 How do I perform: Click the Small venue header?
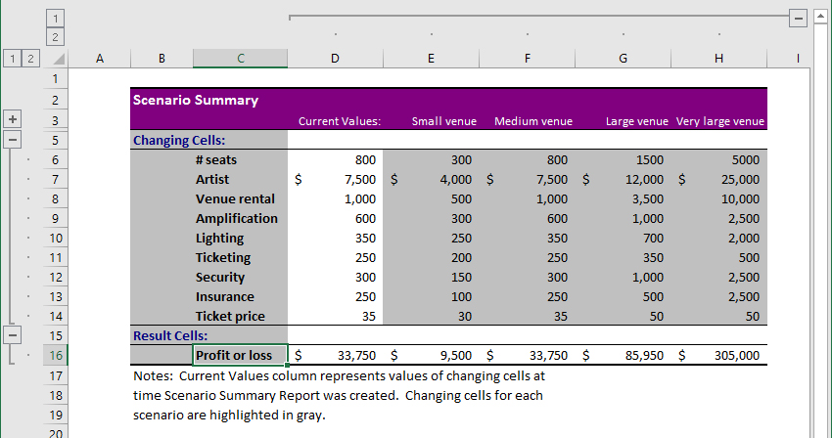pyautogui.click(x=444, y=121)
